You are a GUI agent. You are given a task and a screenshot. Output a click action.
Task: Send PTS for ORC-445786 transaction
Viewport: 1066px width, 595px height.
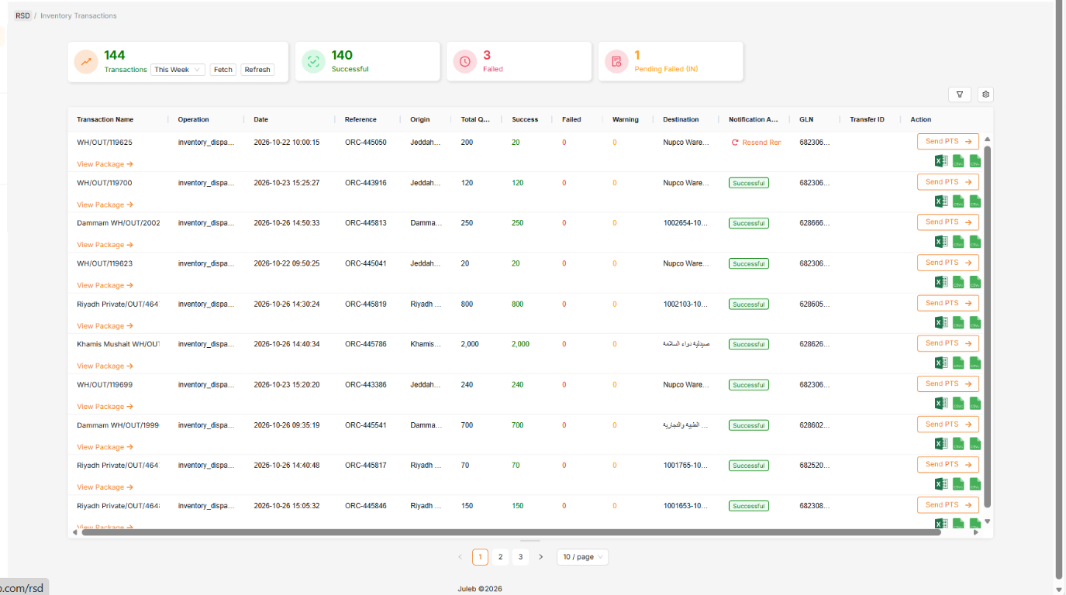[948, 343]
